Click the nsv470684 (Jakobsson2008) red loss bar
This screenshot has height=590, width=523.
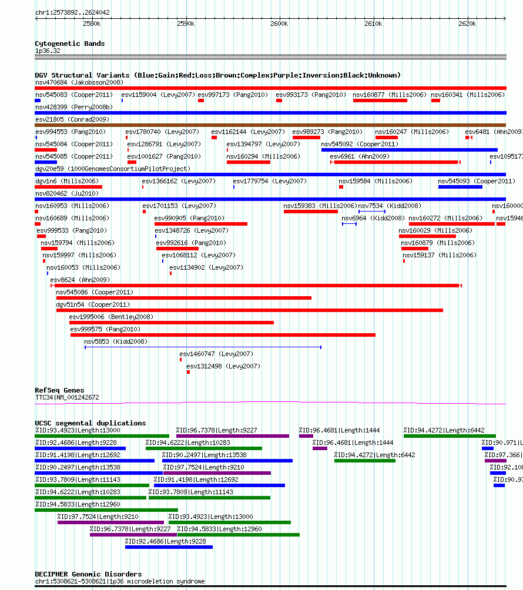click(x=270, y=88)
